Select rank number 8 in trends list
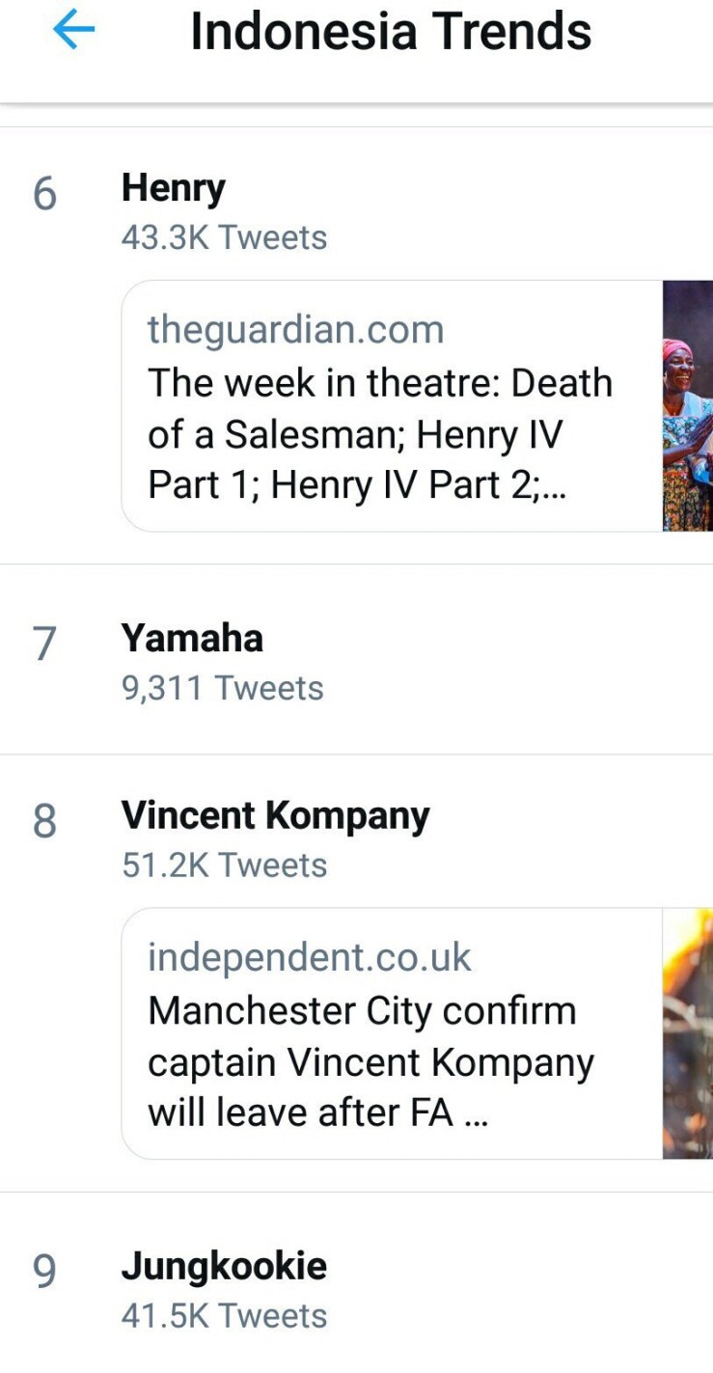The image size is (713, 1373). click(44, 822)
